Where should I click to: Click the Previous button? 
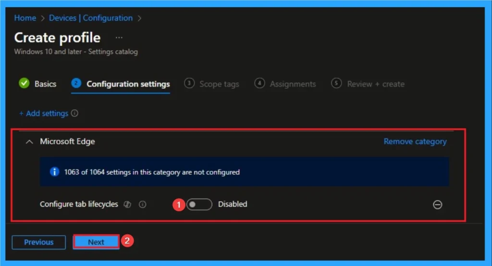click(38, 242)
